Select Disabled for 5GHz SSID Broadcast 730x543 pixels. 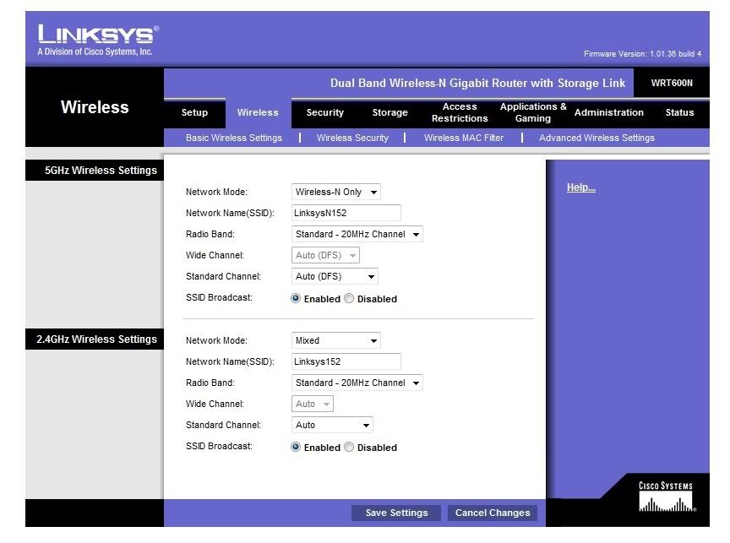click(349, 299)
